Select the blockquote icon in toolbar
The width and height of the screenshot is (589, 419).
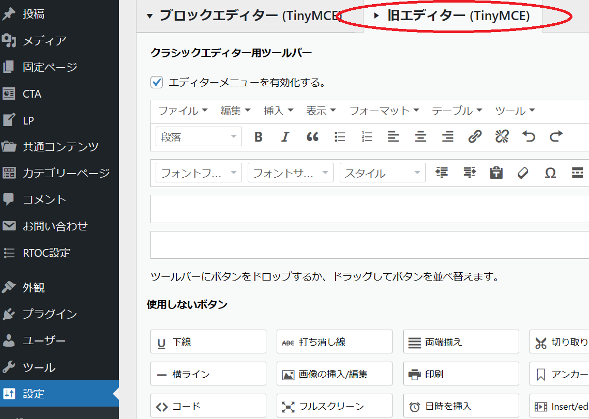point(312,137)
